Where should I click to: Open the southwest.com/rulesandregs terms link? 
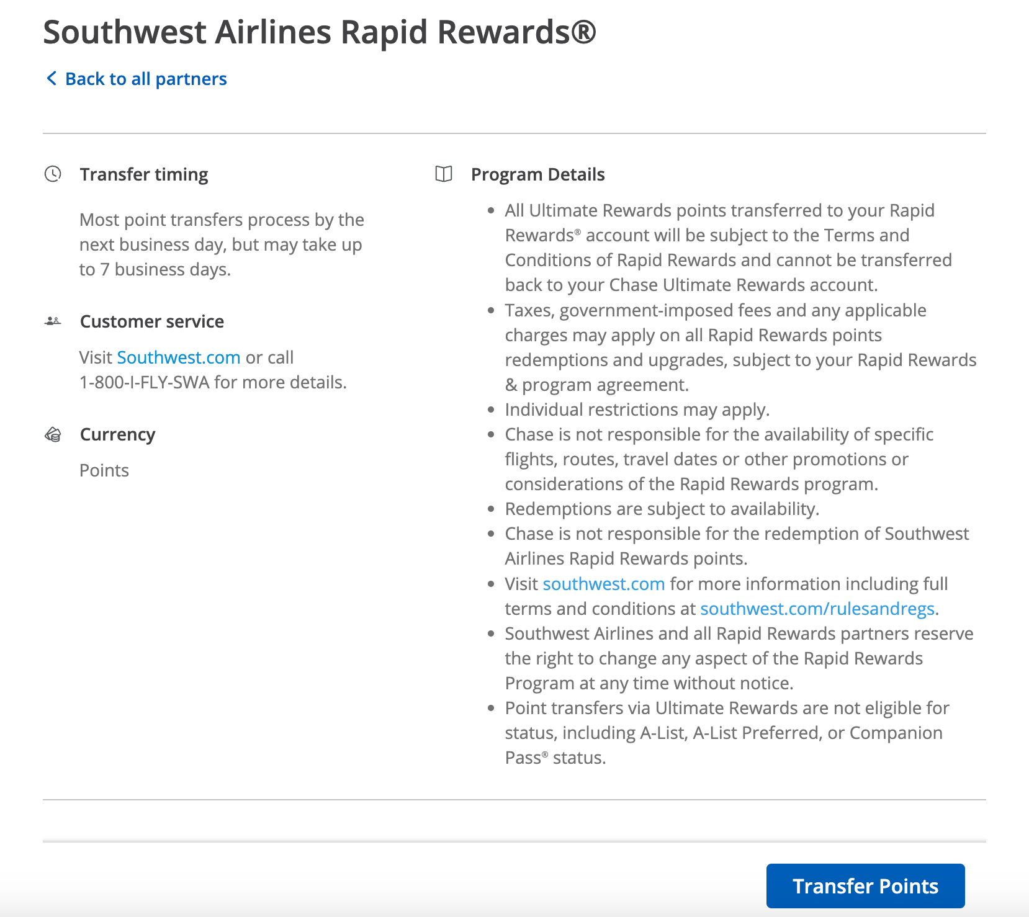tap(817, 609)
